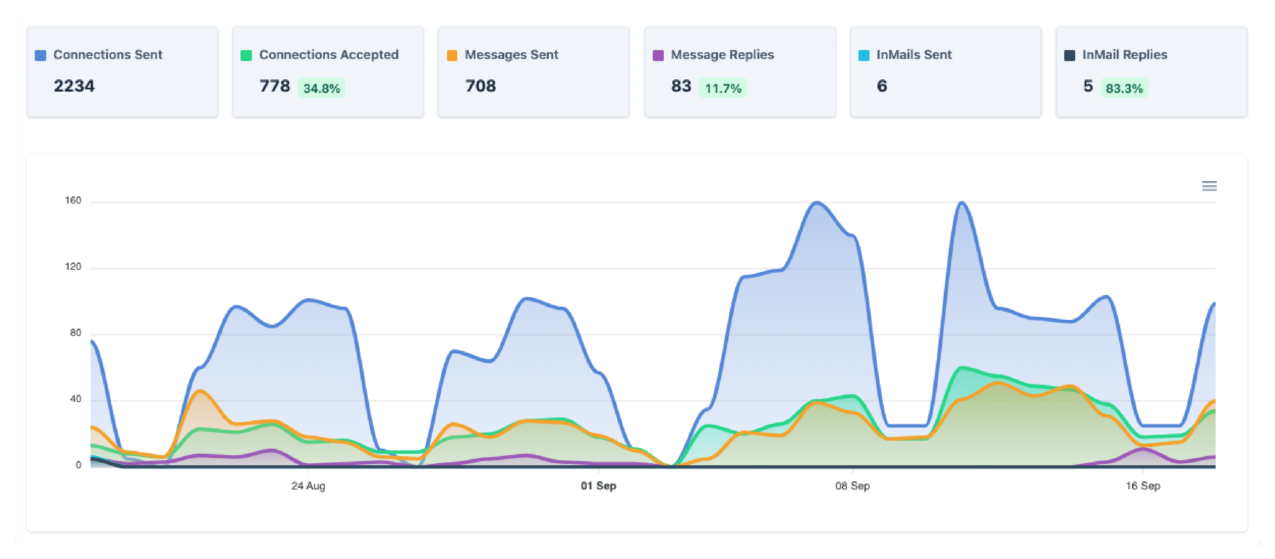Click the 160 y-axis label
The width and height of the screenshot is (1275, 559).
pyautogui.click(x=73, y=201)
